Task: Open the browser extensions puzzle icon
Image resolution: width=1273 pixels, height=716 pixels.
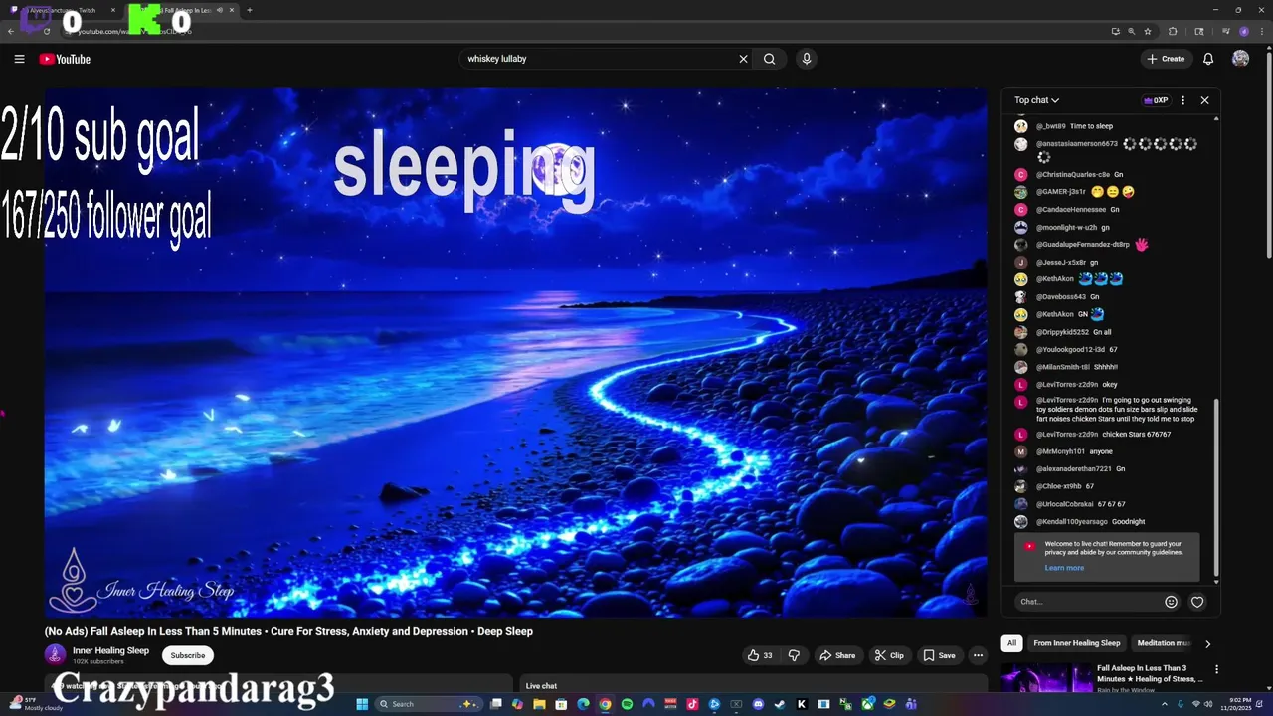Action: (x=1173, y=31)
